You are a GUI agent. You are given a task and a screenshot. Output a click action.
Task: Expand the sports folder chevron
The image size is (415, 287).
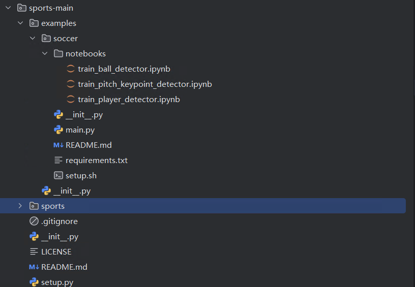[20, 206]
